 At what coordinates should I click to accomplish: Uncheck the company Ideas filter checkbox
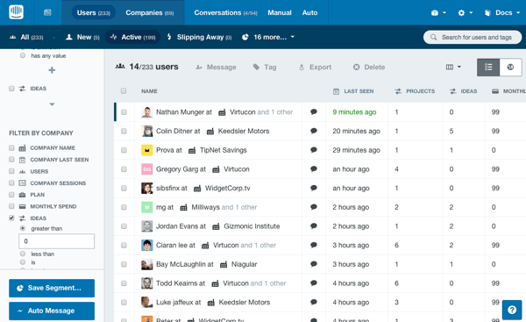point(11,218)
